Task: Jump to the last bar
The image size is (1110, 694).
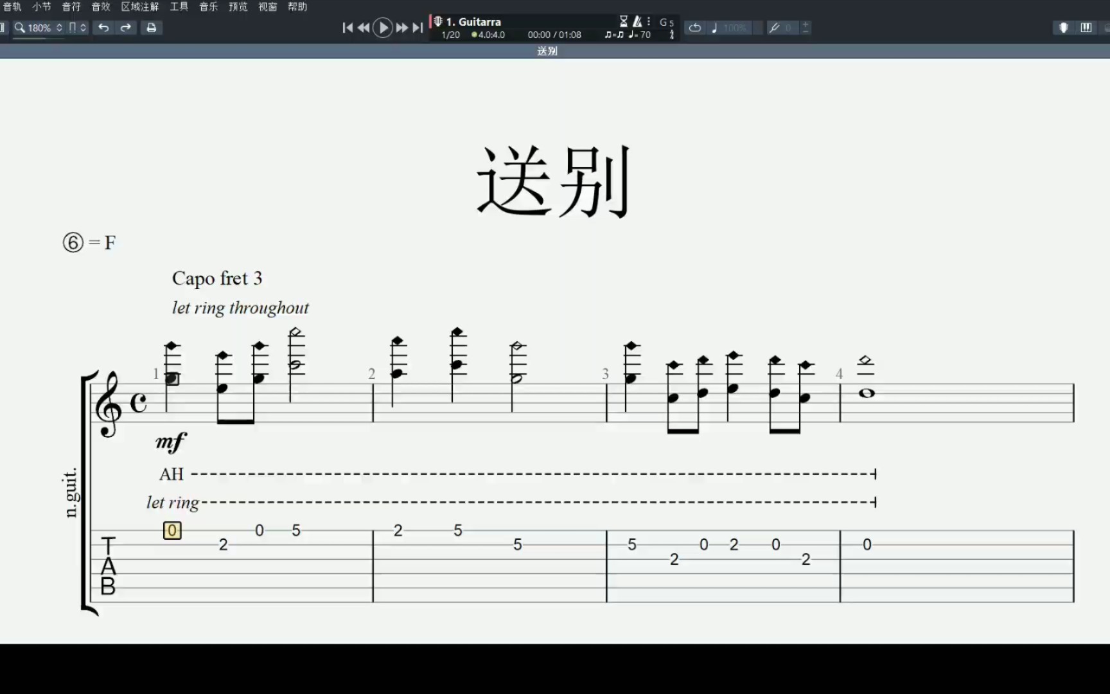Action: coord(418,28)
